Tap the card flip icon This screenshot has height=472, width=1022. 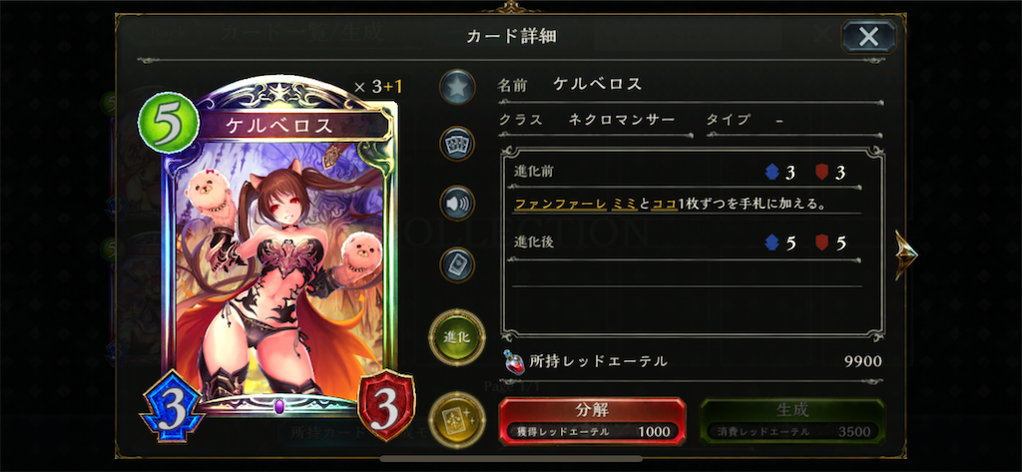[457, 264]
